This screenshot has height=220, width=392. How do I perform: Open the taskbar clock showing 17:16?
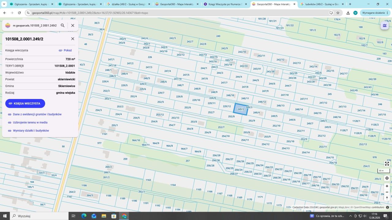point(374,216)
